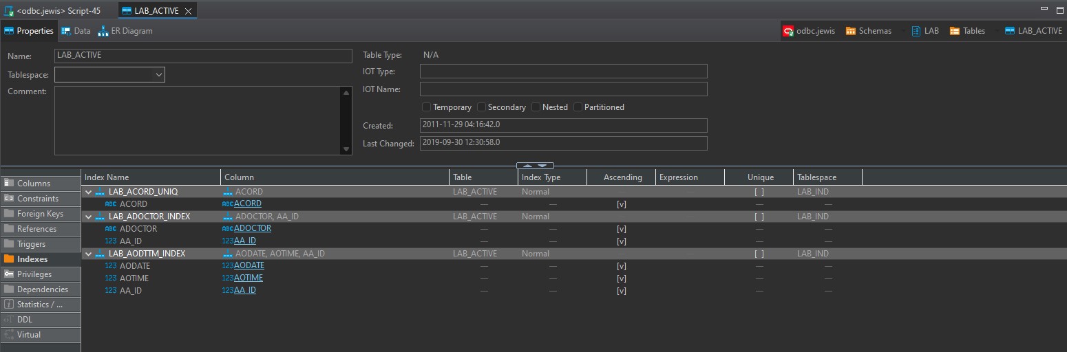Click the Name input field
1067x352 pixels.
click(x=203, y=56)
